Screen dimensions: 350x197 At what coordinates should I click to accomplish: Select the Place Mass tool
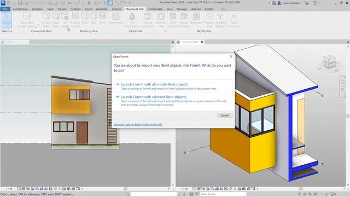pyautogui.click(x=56, y=20)
